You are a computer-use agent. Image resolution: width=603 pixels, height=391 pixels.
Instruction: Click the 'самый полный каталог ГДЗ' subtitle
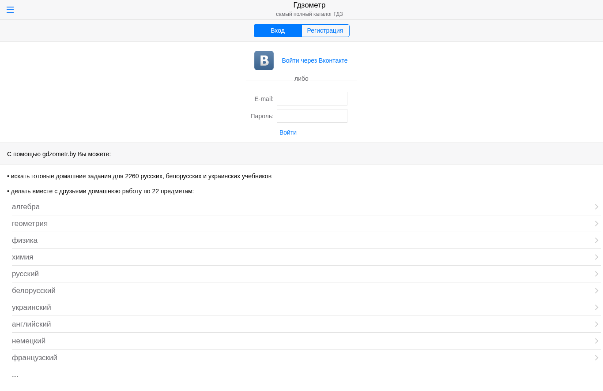[309, 14]
